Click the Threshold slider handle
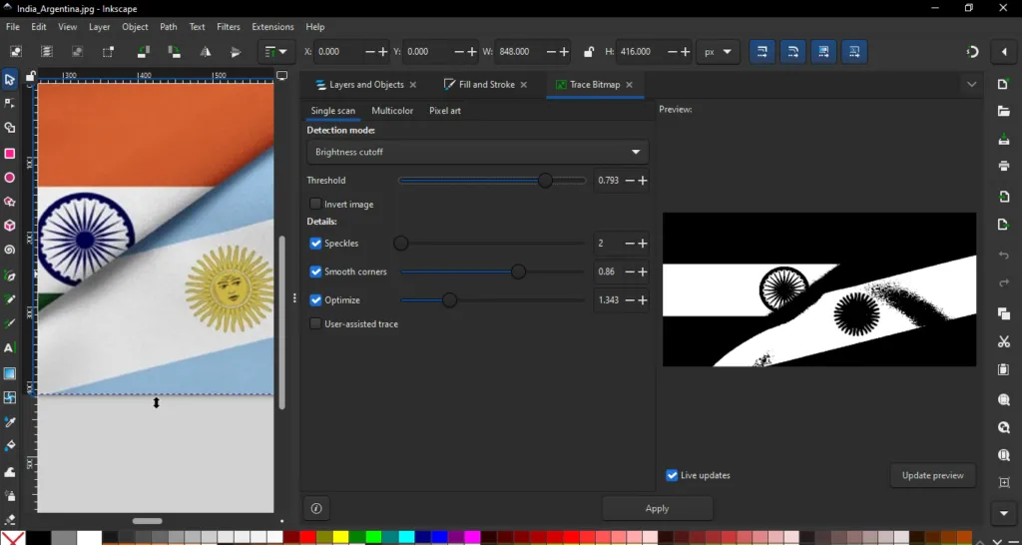 pyautogui.click(x=545, y=181)
